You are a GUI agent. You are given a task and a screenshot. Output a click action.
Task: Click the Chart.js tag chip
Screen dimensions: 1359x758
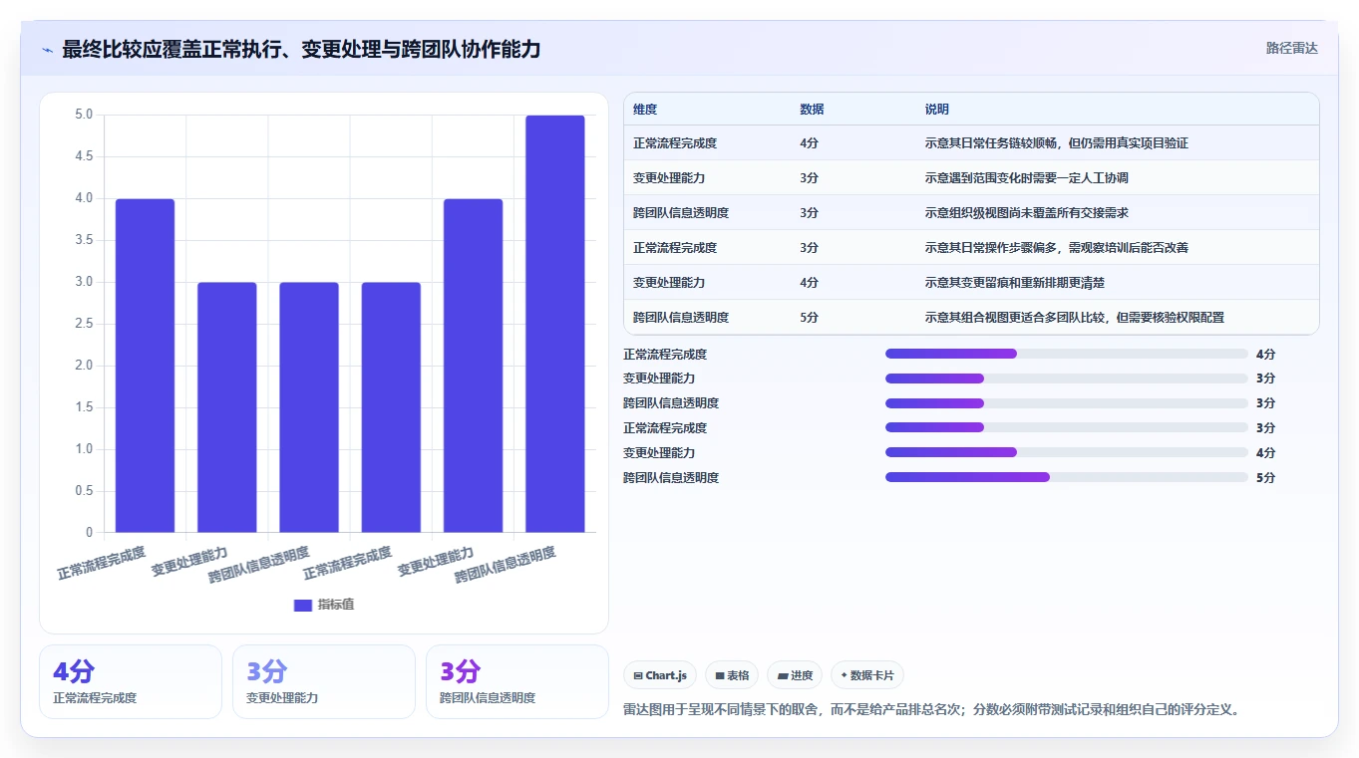pyautogui.click(x=659, y=675)
